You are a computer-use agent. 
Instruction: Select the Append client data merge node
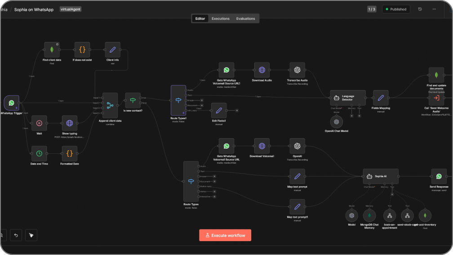click(x=110, y=105)
